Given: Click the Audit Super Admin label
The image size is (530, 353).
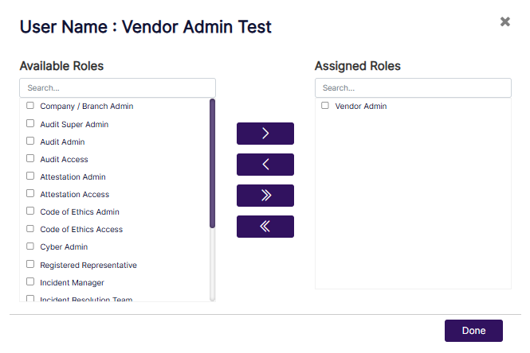Looking at the screenshot, I should pyautogui.click(x=74, y=124).
